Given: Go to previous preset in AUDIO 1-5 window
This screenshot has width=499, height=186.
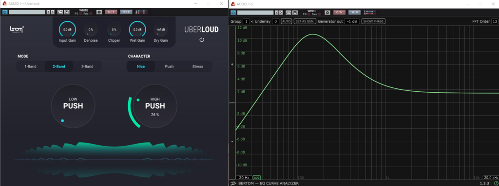Looking at the screenshot, I should tap(277, 12).
